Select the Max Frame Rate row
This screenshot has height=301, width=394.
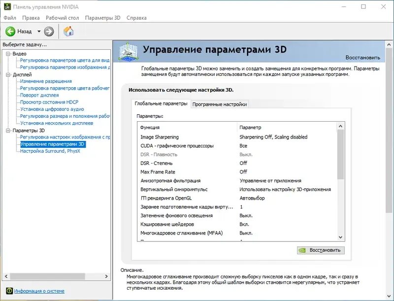point(237,172)
